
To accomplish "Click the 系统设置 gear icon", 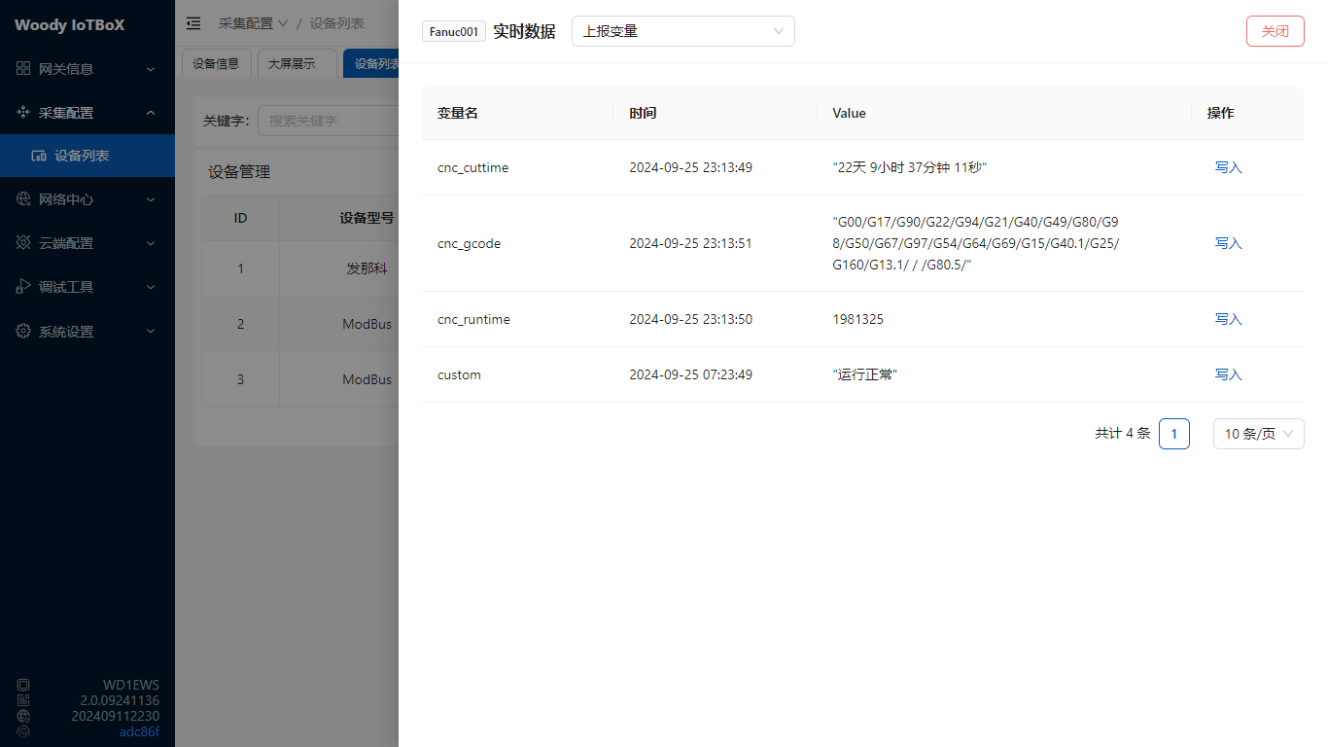I will [x=23, y=332].
